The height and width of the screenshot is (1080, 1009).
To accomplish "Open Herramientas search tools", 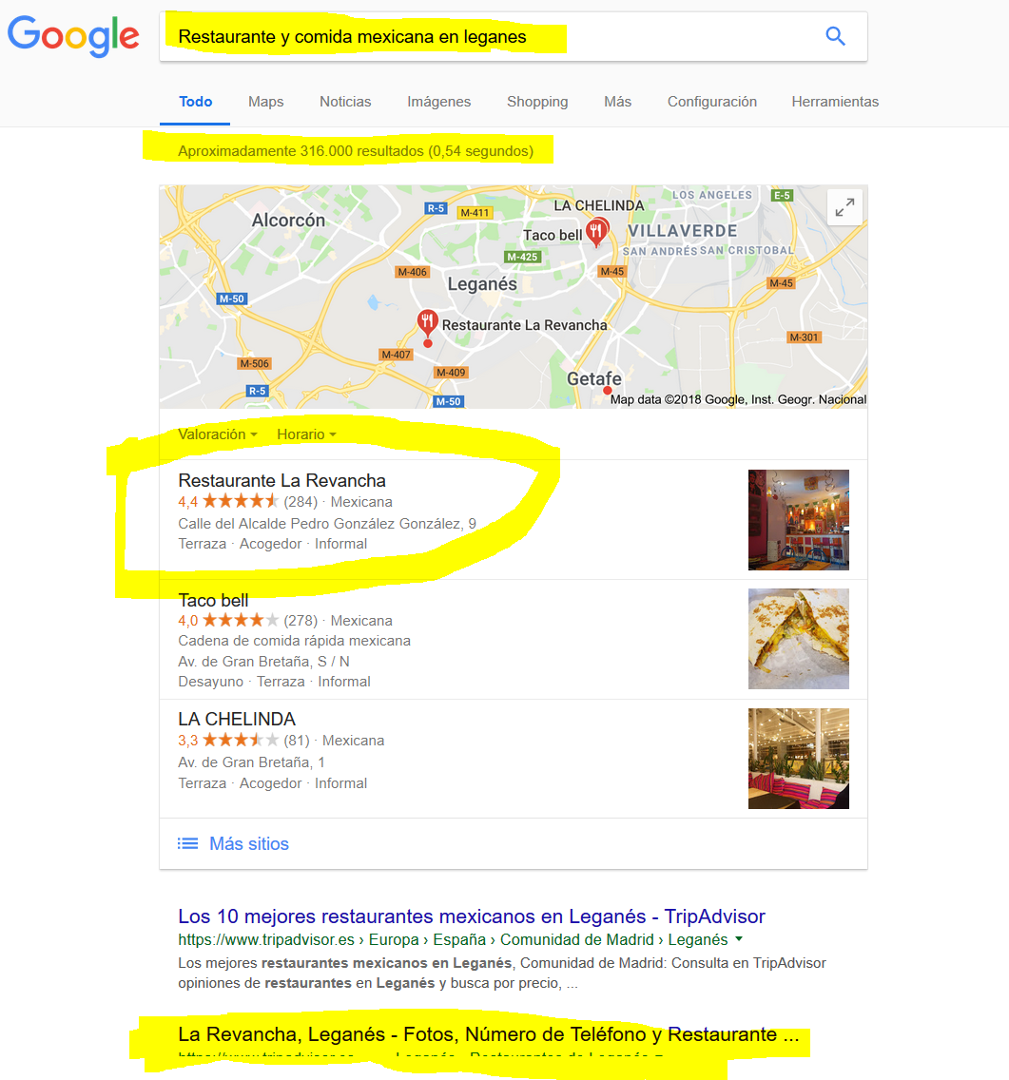I will click(x=835, y=102).
